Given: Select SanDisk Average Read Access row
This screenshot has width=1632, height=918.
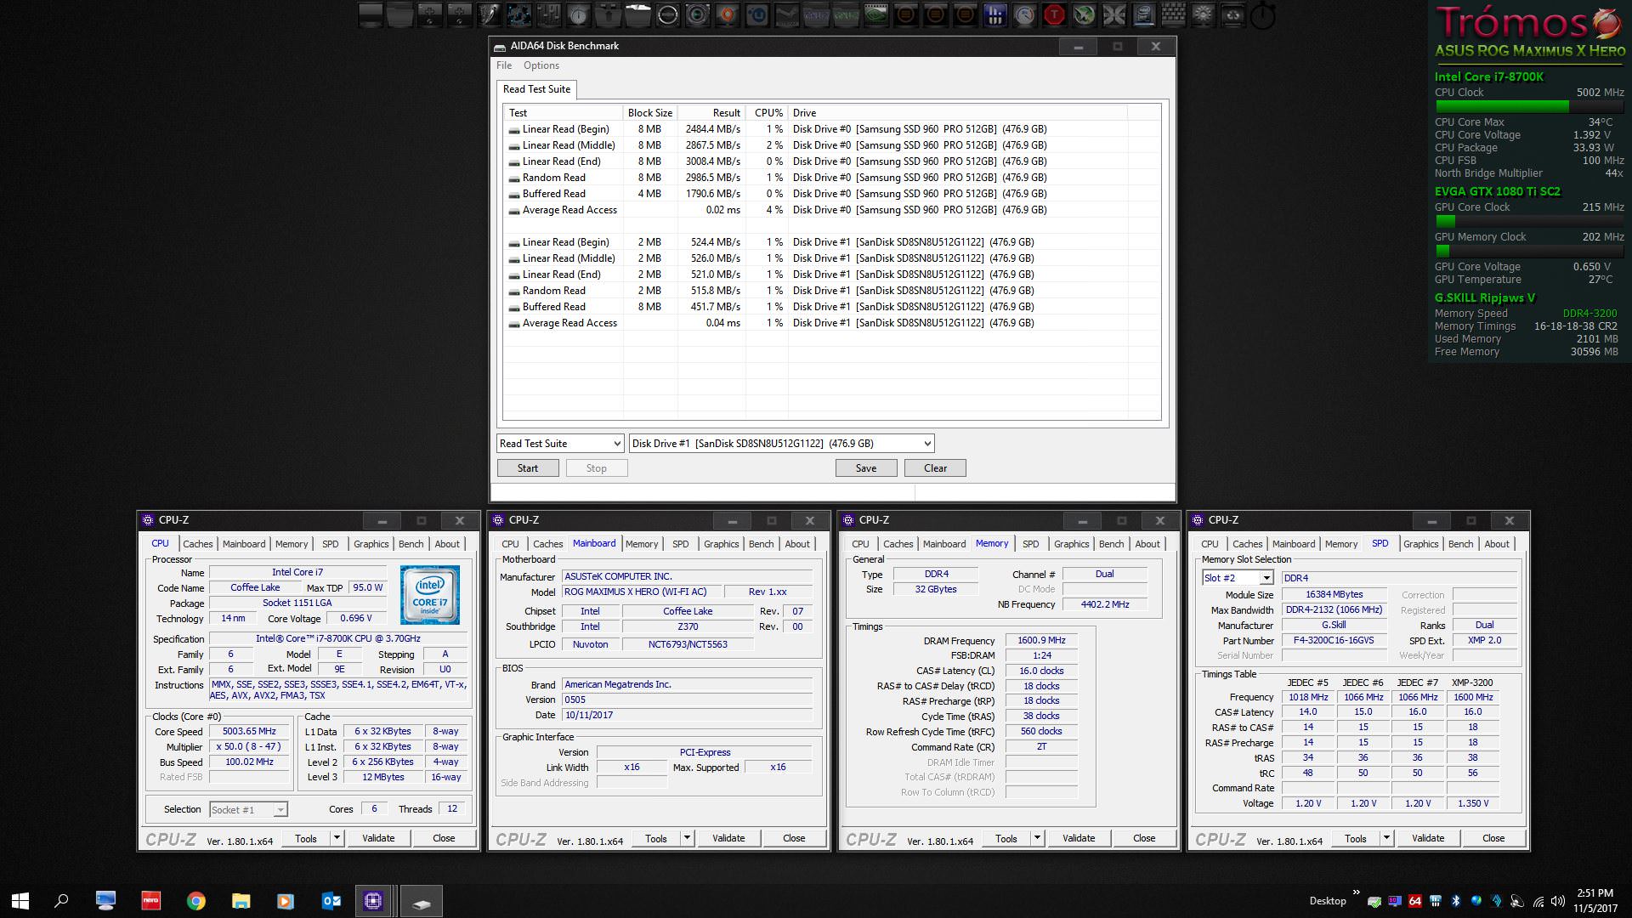Looking at the screenshot, I should tap(831, 323).
